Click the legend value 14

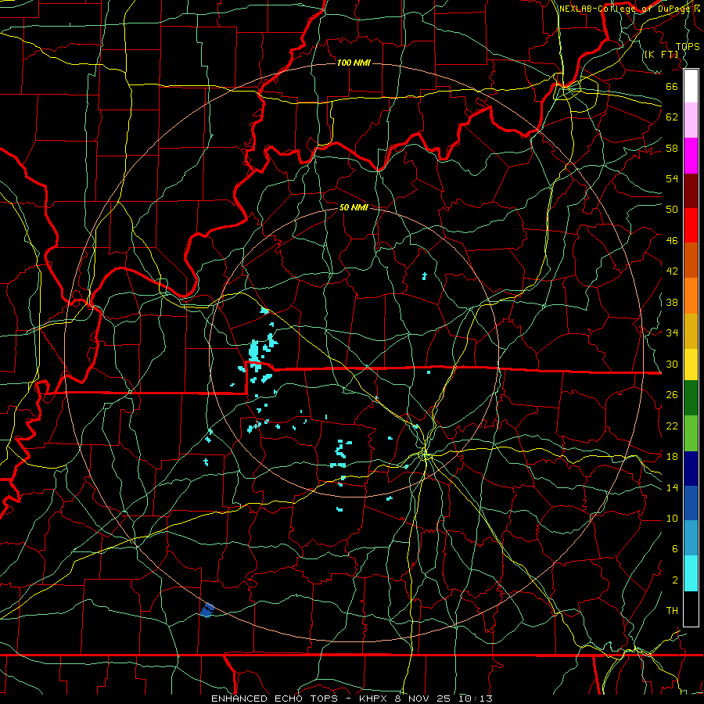(672, 487)
